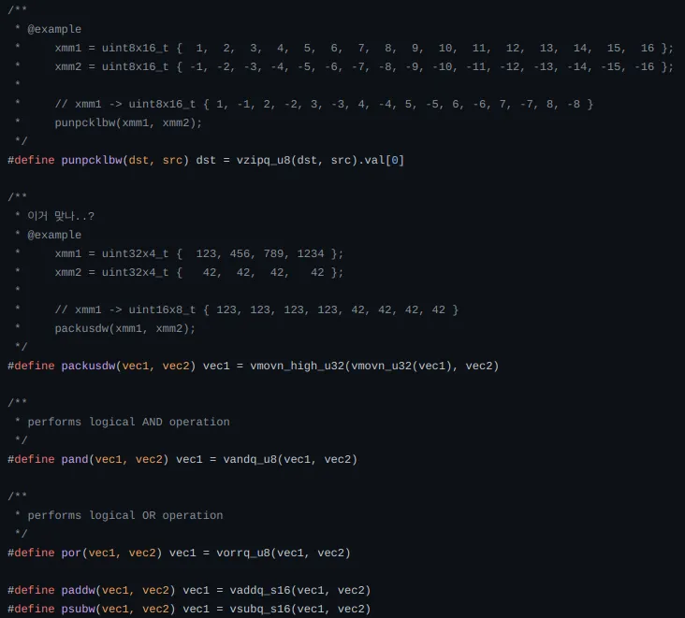Click the @example tag under Korean comment

tap(54, 235)
